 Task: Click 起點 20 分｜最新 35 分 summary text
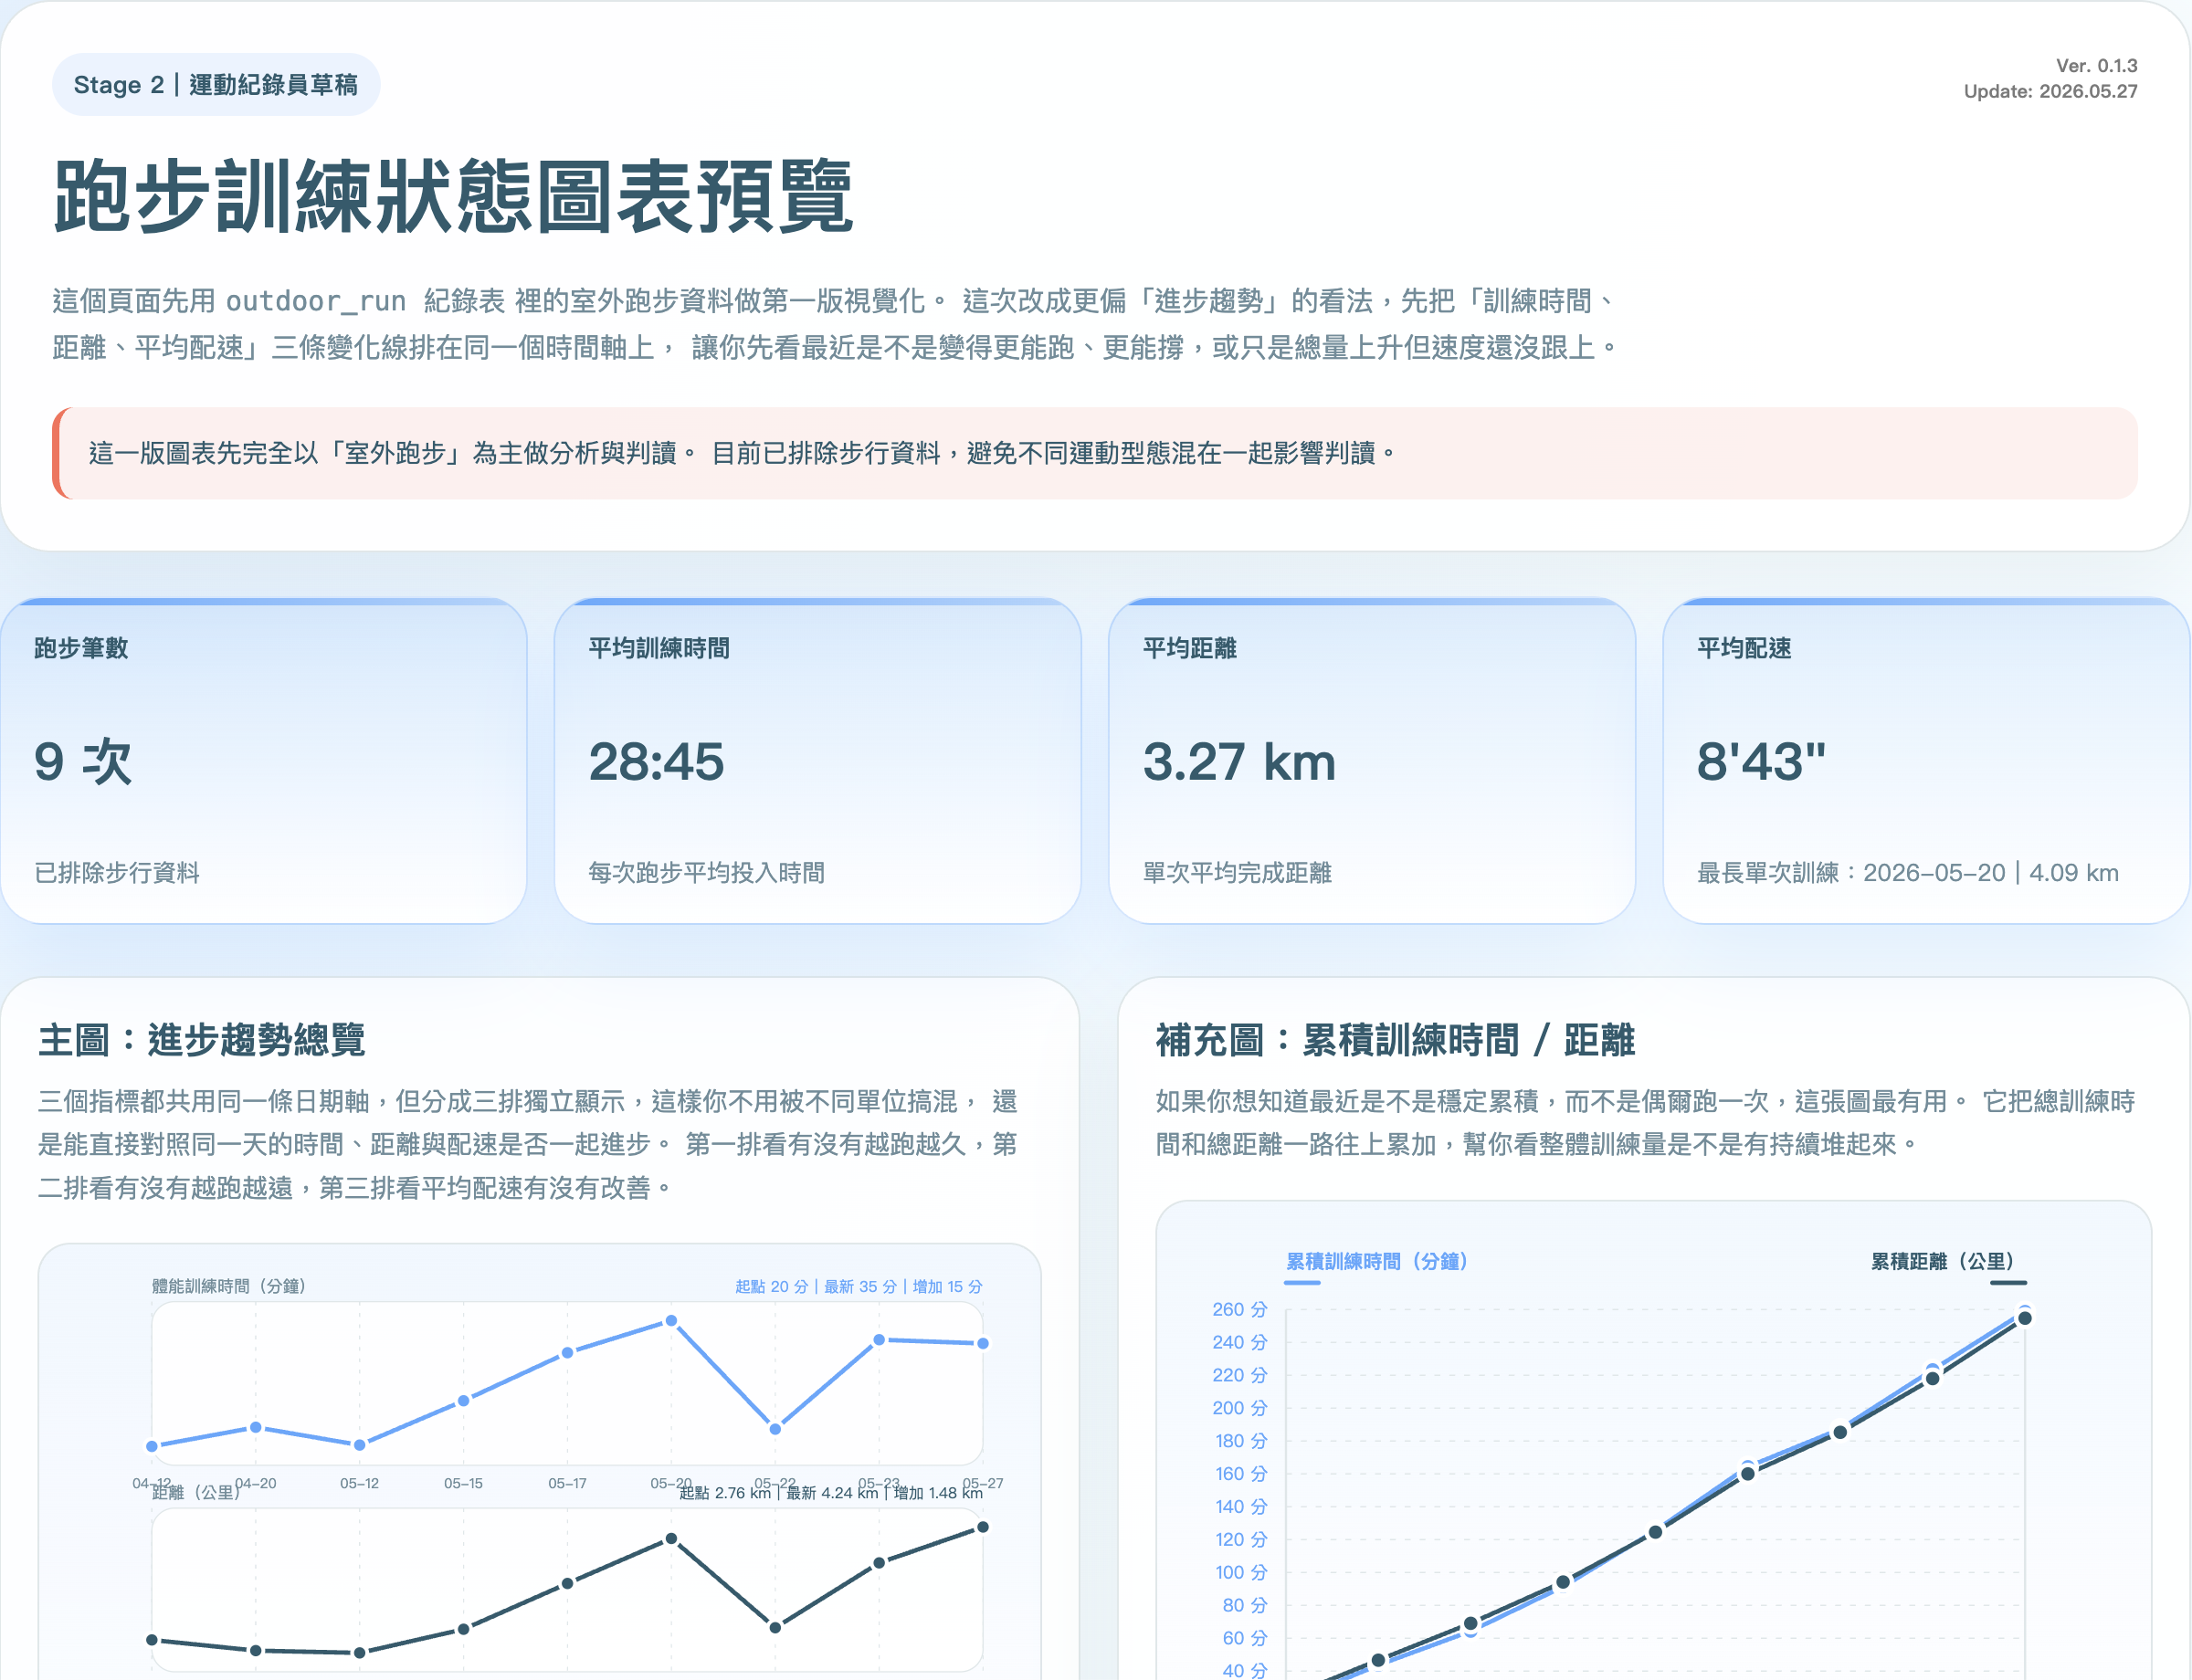coord(859,1287)
